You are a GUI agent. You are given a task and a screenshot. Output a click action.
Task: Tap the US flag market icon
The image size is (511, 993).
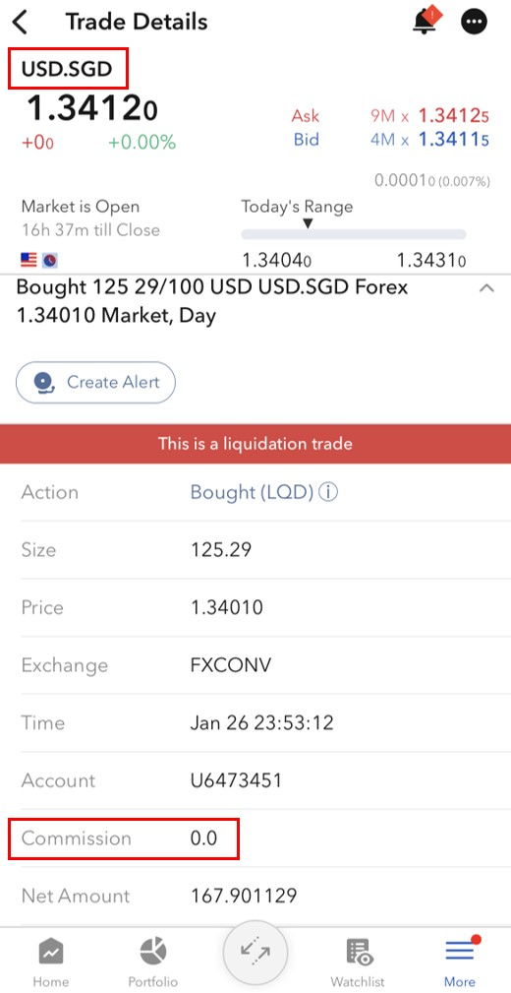click(x=28, y=259)
